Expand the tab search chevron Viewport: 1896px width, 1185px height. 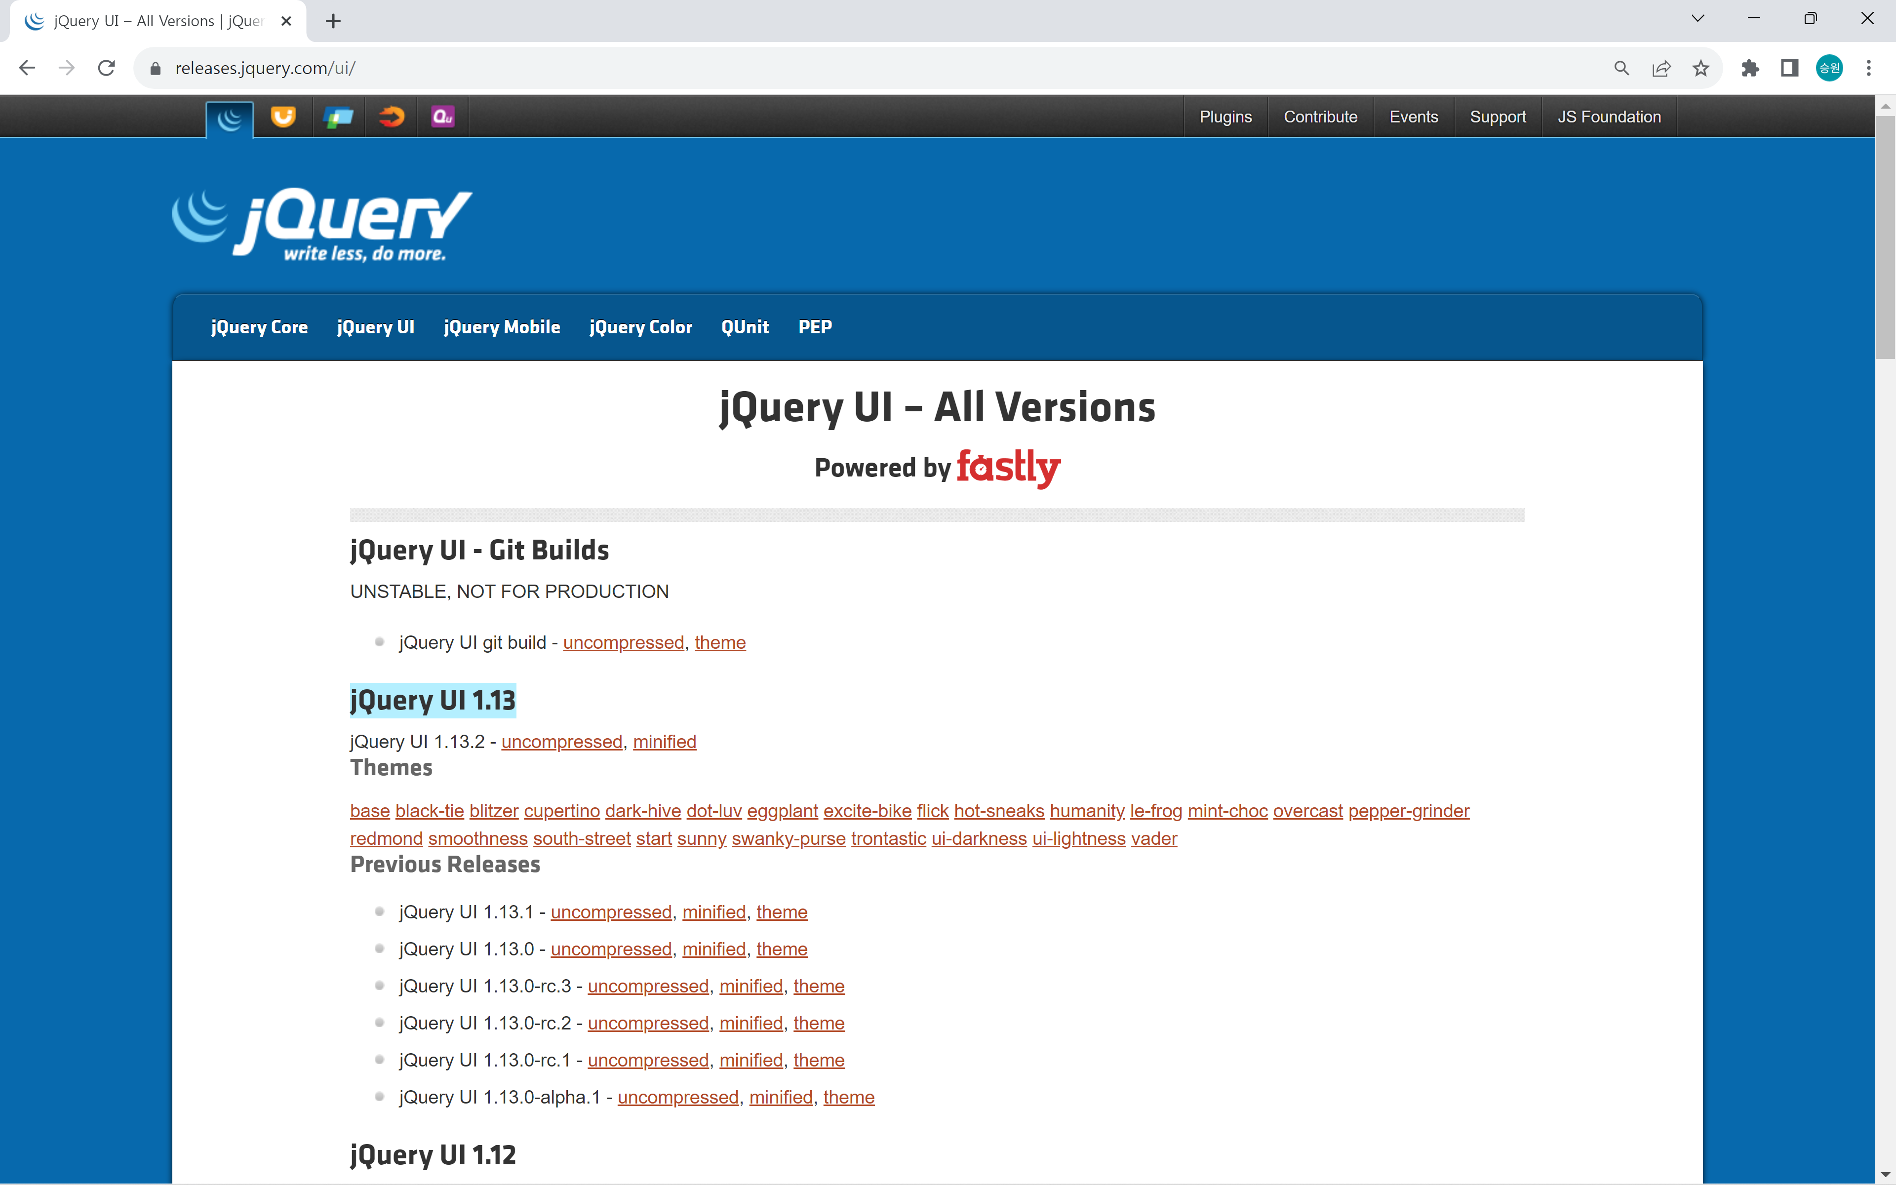[x=1698, y=19]
